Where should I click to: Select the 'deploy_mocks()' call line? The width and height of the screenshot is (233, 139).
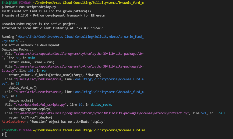(21, 100)
